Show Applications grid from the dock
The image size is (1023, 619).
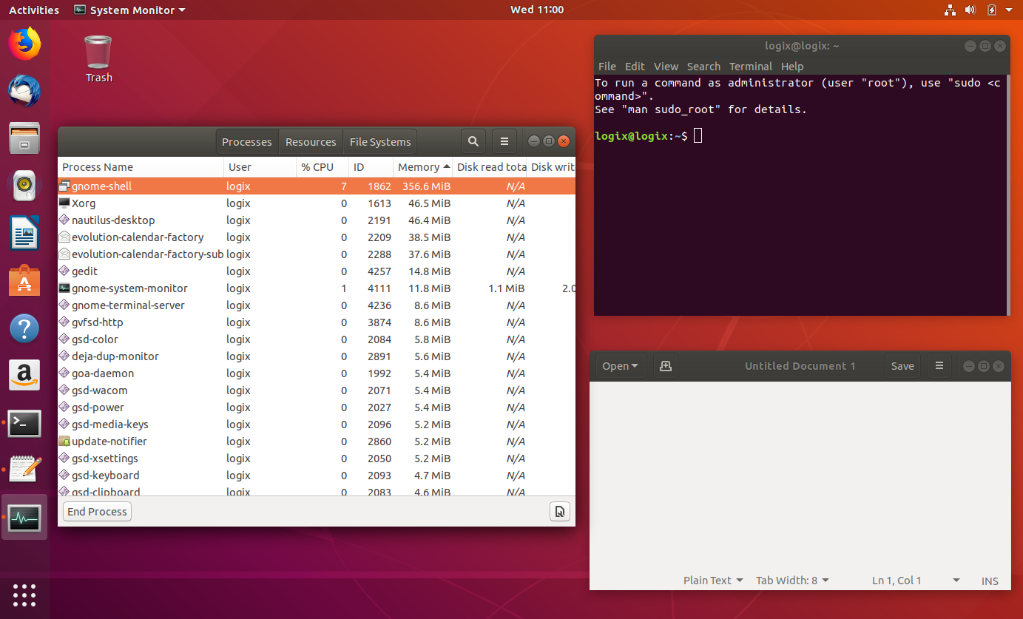[24, 595]
